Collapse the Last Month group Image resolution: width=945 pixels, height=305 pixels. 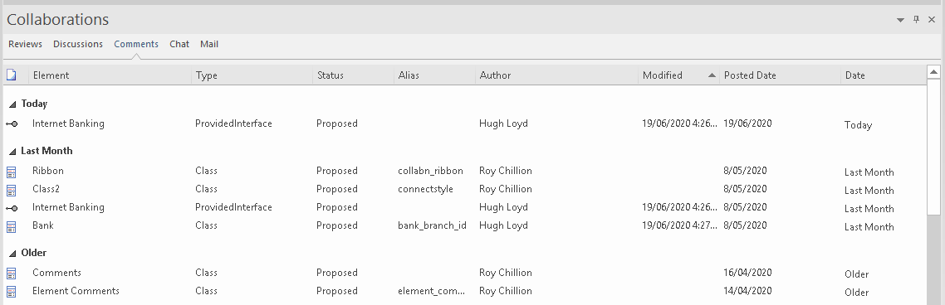(12, 151)
